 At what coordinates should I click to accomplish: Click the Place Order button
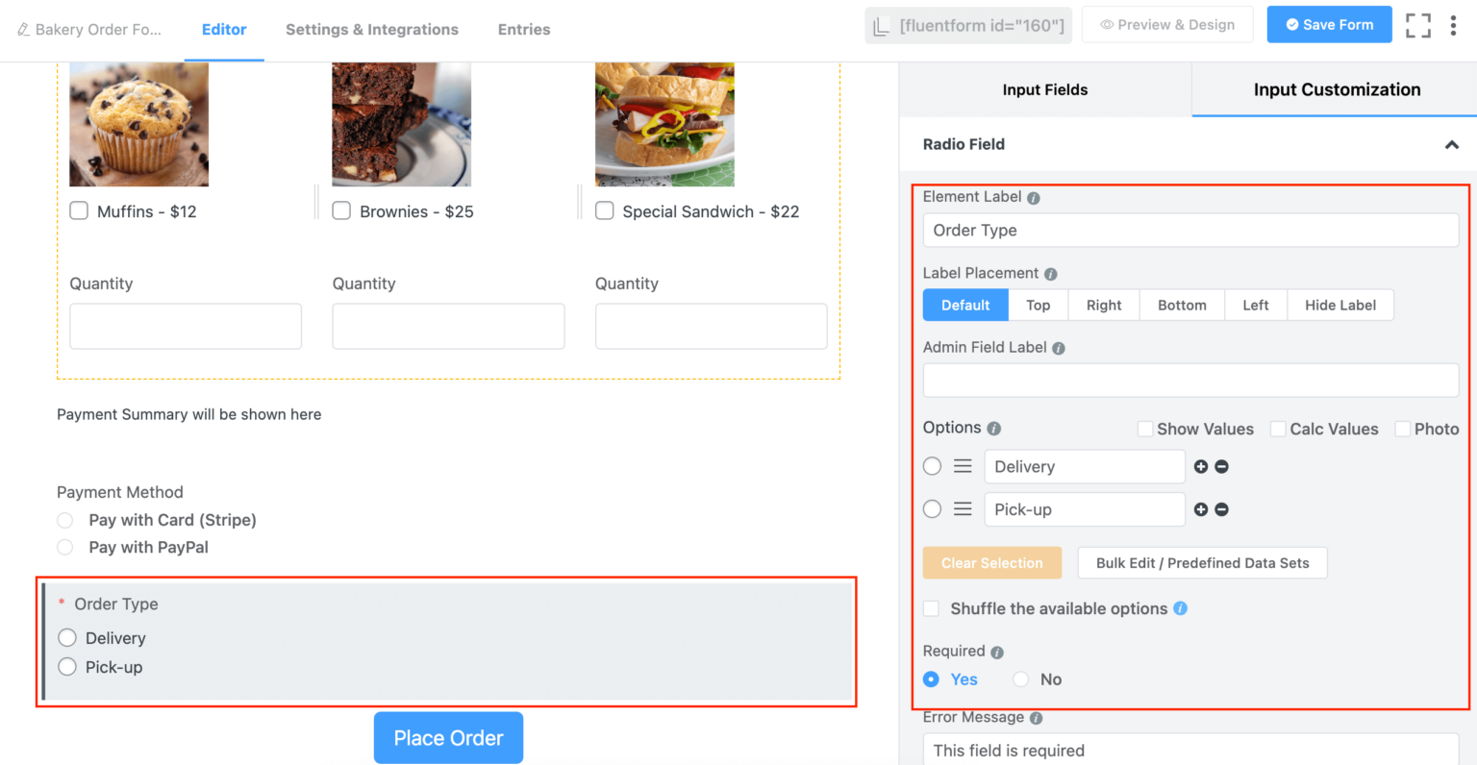click(x=448, y=737)
